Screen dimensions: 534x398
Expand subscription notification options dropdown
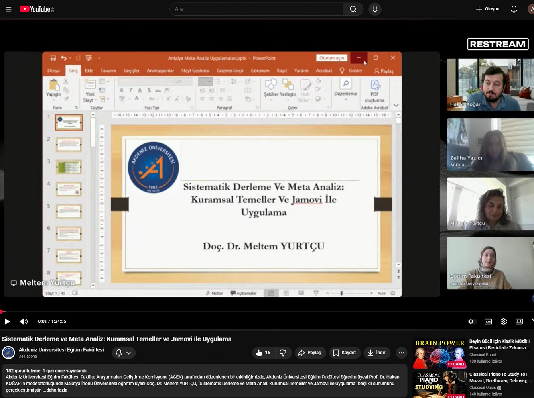(x=123, y=353)
